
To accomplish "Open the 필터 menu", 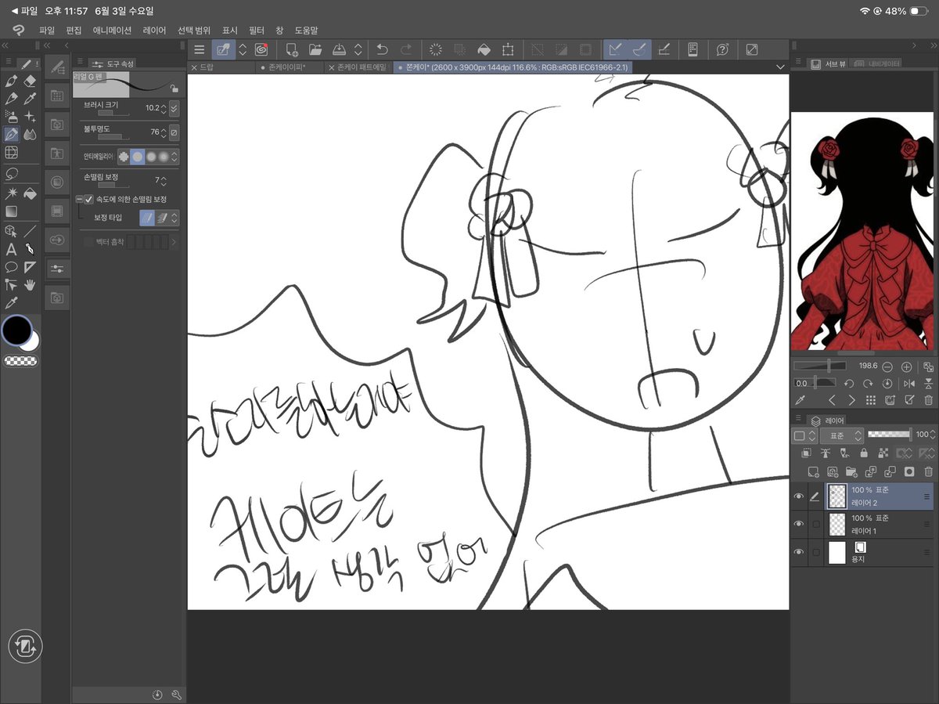I will (257, 30).
